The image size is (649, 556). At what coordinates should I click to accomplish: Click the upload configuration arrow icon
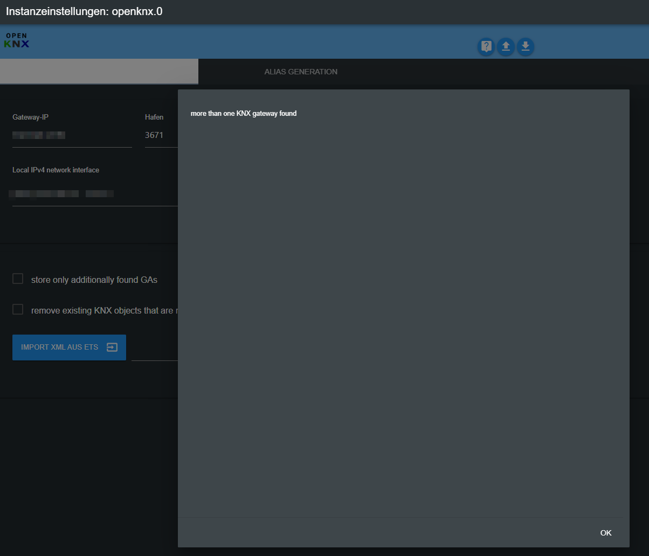coord(506,47)
